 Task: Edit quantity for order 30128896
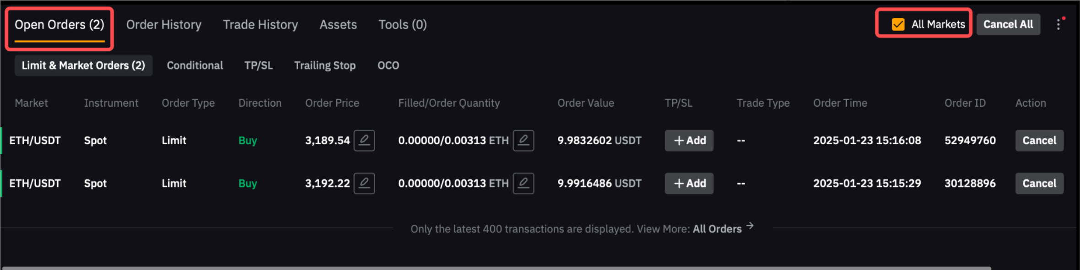[524, 184]
